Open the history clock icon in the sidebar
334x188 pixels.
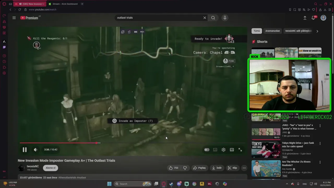coord(4,62)
